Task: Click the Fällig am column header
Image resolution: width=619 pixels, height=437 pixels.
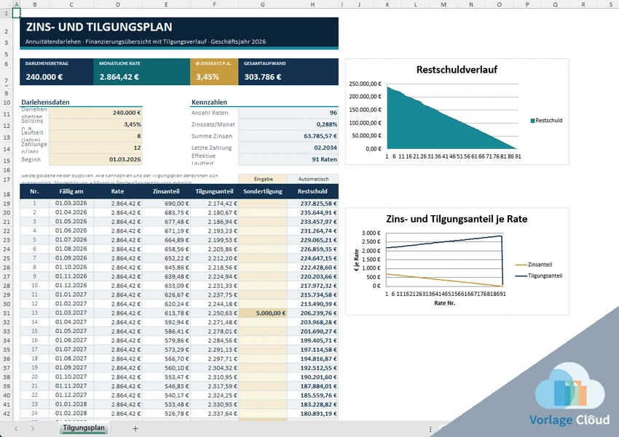Action: [71, 191]
